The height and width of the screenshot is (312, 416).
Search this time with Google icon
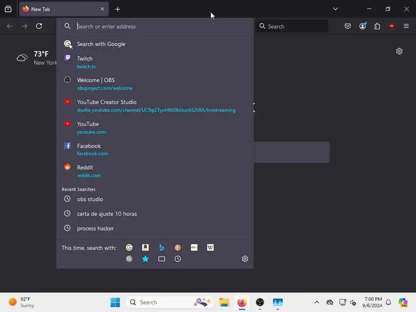[129, 247]
